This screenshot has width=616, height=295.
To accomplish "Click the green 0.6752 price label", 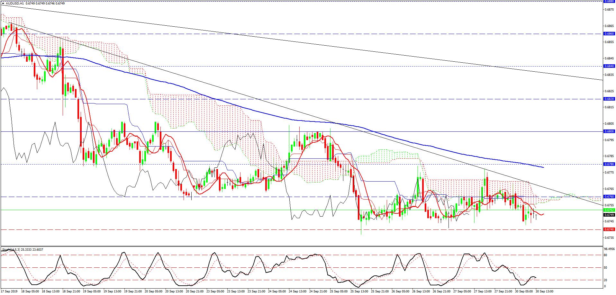I will click(x=609, y=210).
